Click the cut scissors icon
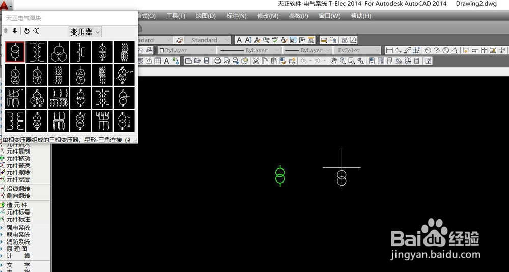 click(256, 61)
